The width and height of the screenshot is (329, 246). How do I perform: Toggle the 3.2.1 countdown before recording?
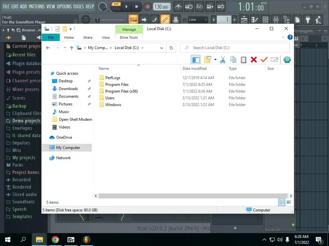(x=199, y=7)
